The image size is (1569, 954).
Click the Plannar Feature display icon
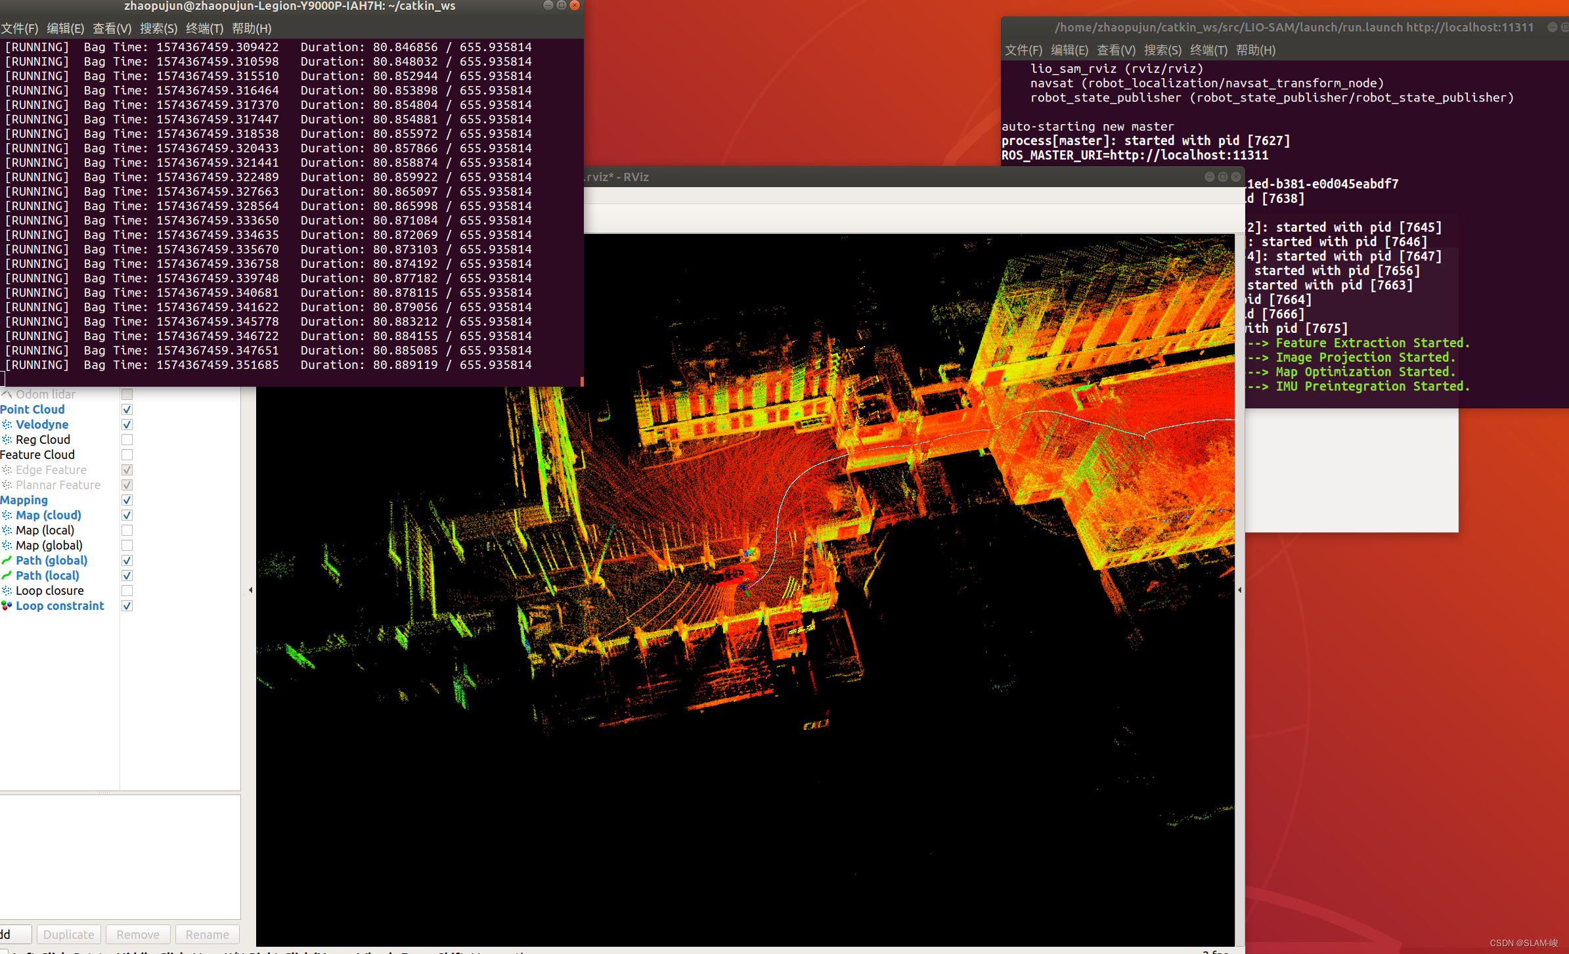coord(7,485)
